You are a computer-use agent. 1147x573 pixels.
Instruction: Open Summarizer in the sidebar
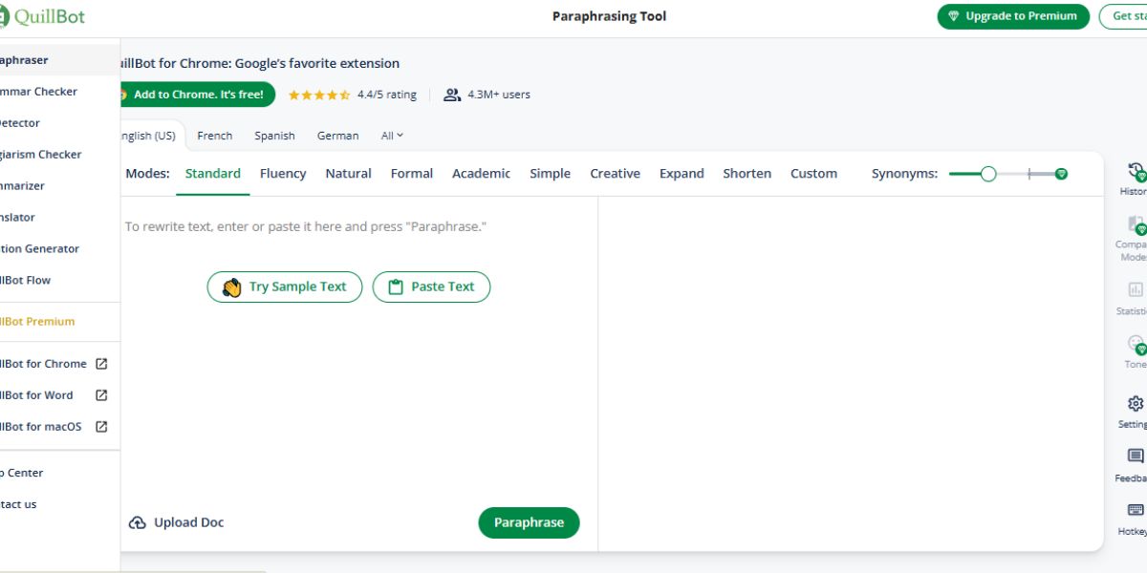tap(59, 186)
